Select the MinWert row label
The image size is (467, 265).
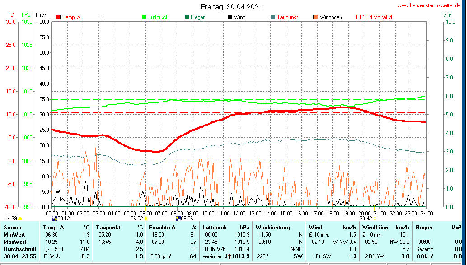coord(14,235)
